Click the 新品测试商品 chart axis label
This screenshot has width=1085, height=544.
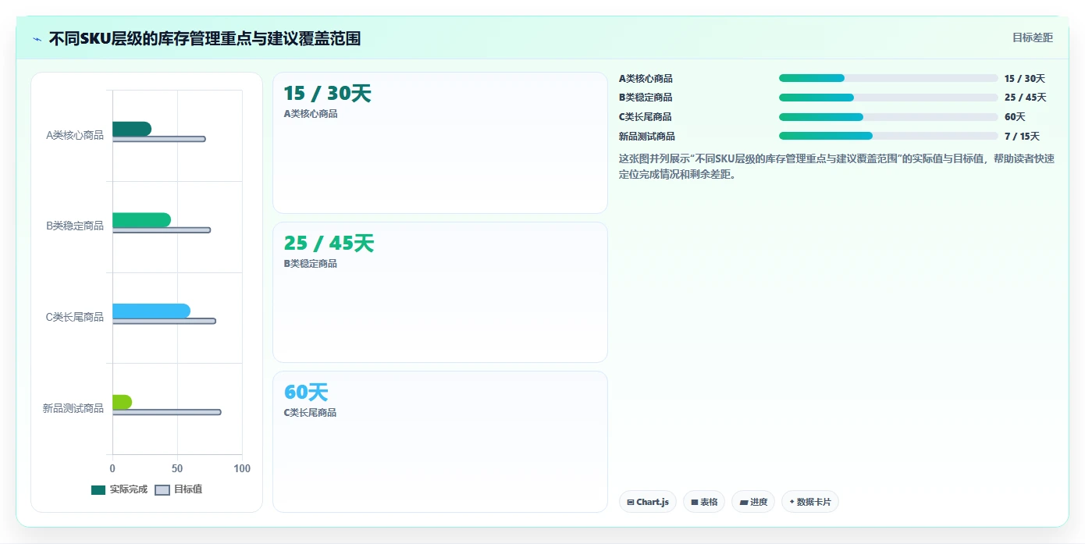click(73, 408)
